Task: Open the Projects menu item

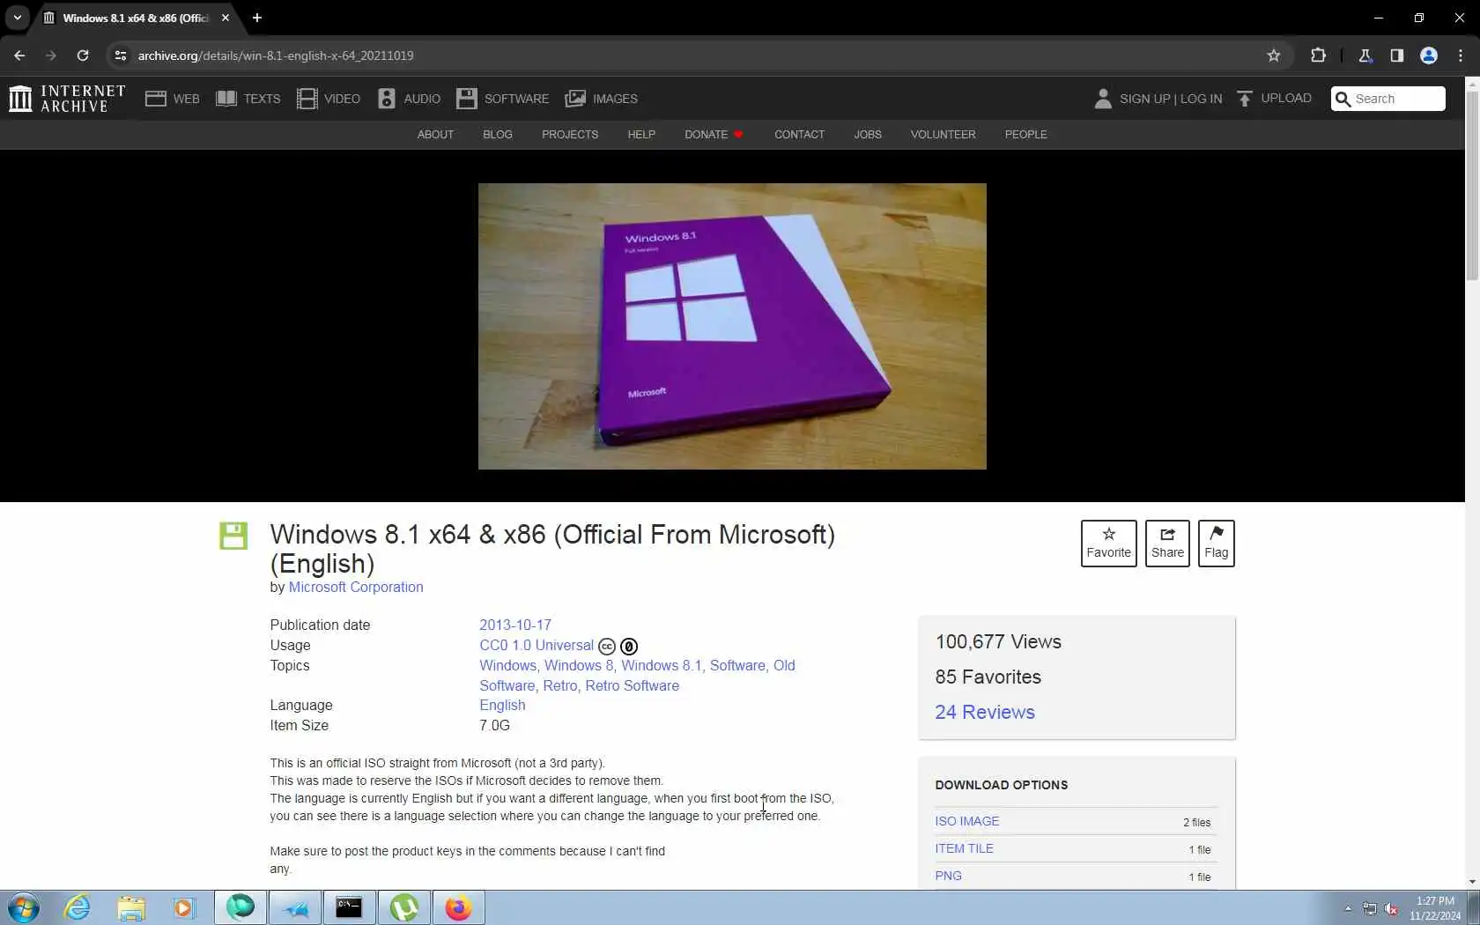Action: 570,135
